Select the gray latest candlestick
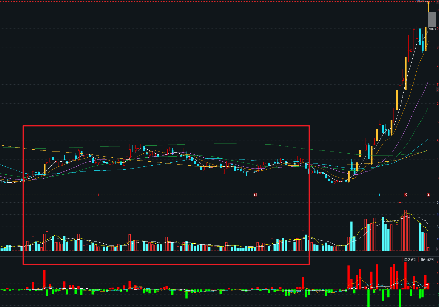This screenshot has width=439, height=307. [x=432, y=19]
